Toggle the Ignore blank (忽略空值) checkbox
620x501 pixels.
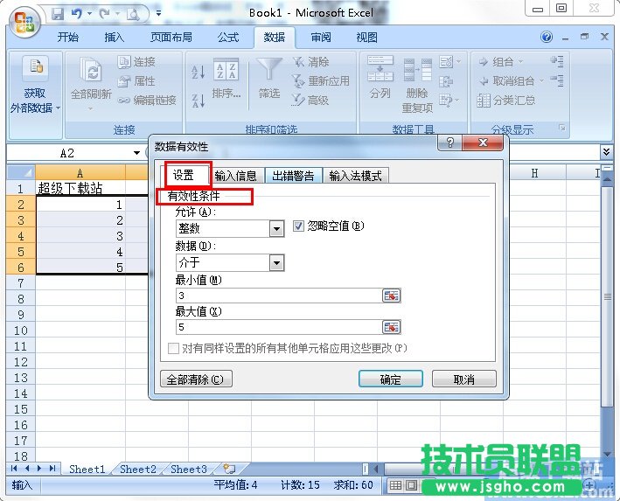point(297,226)
